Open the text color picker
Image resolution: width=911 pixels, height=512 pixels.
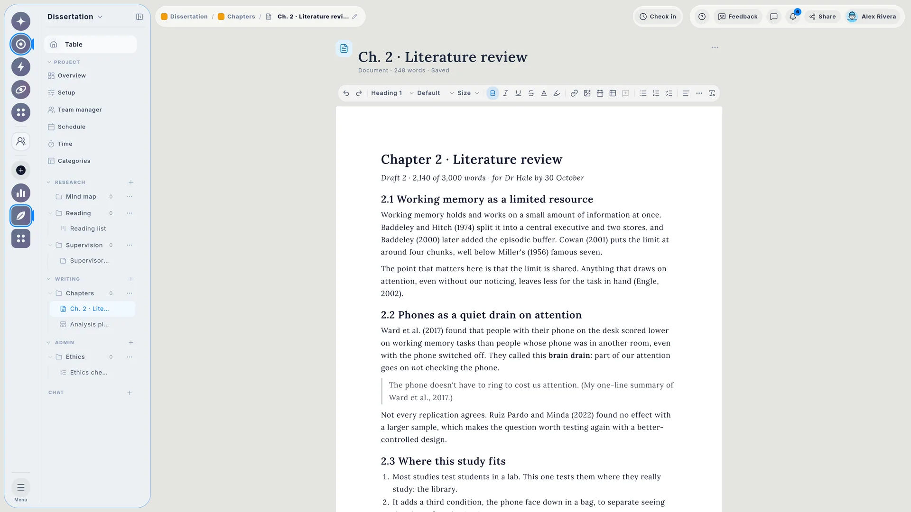pyautogui.click(x=544, y=93)
